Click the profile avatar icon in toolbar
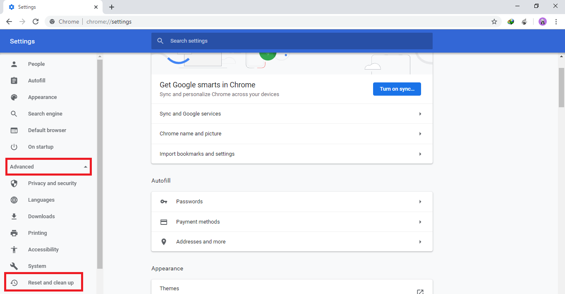 [543, 22]
